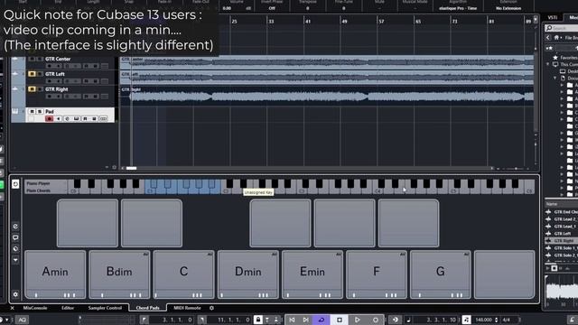The image size is (578, 325).
Task: Expand the first folder under Documents
Action: coord(562,85)
